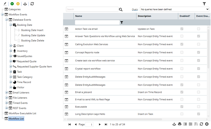Click the row icon for Executable

point(66,107)
